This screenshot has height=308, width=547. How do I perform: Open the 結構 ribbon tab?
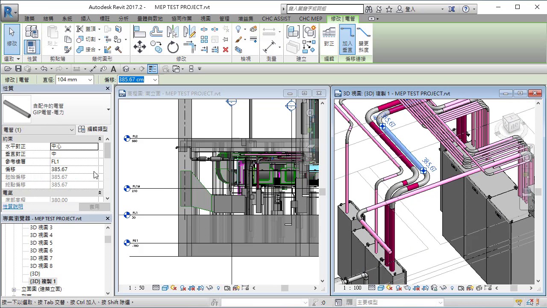tap(48, 18)
